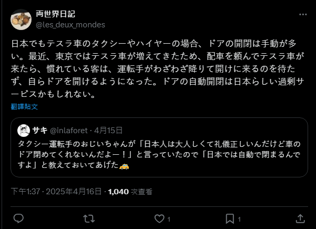Open the quoted post about taxi doors
This screenshot has width=316, height=229.
click(158, 153)
